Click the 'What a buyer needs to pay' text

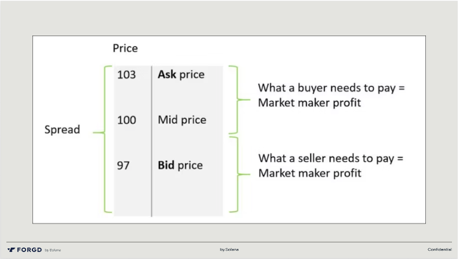[x=331, y=88]
